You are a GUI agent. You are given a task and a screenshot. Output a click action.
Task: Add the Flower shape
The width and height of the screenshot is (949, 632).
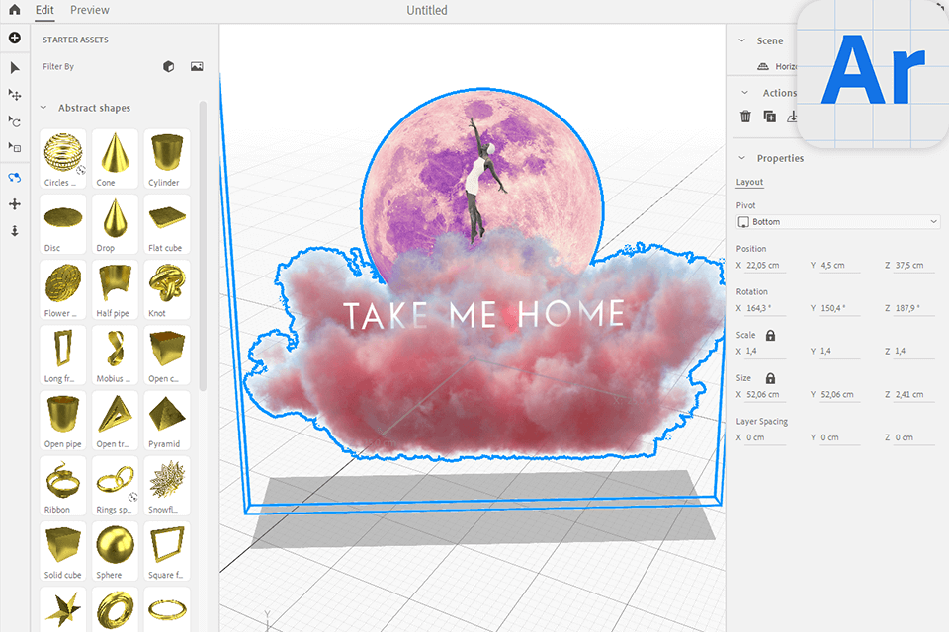click(x=63, y=289)
